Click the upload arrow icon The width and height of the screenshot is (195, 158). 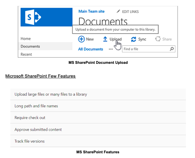[x=105, y=39]
